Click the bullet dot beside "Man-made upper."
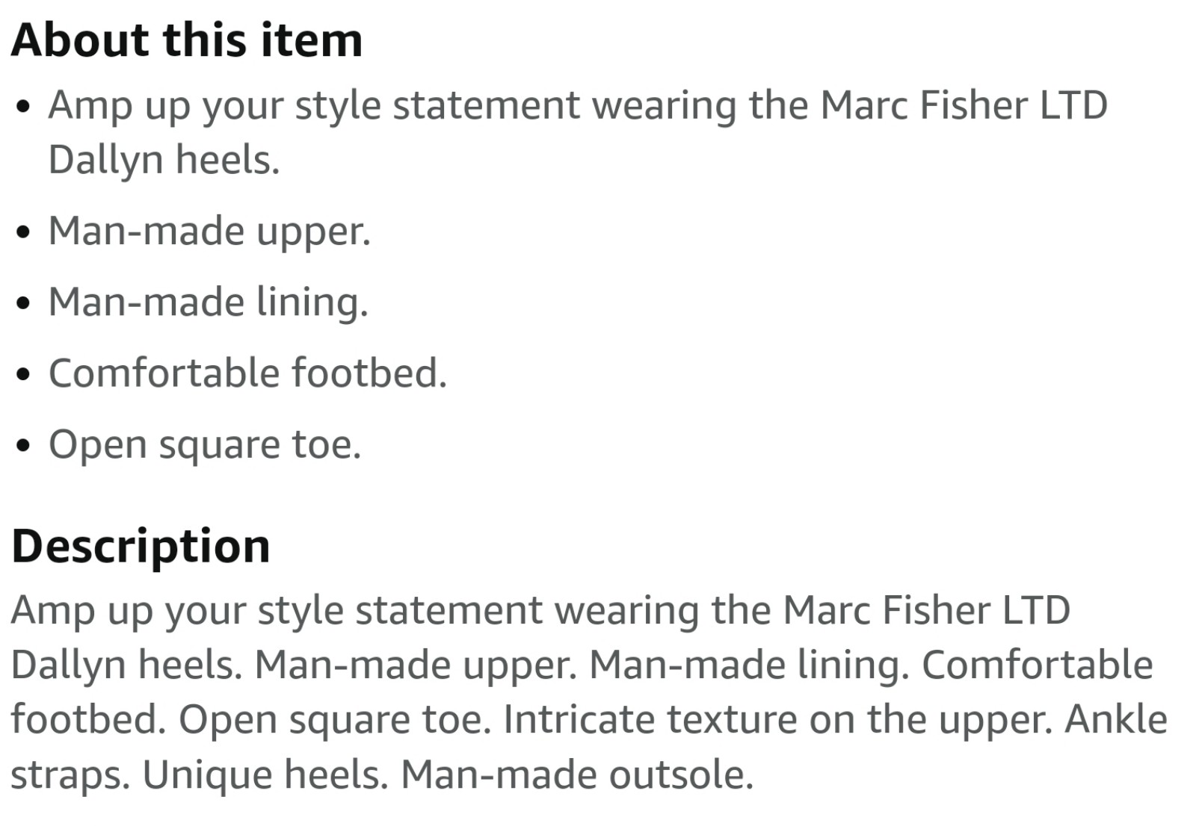 click(x=23, y=232)
